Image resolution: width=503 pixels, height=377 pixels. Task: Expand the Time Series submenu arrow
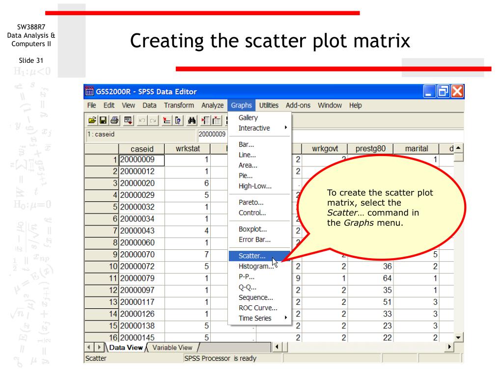(285, 318)
